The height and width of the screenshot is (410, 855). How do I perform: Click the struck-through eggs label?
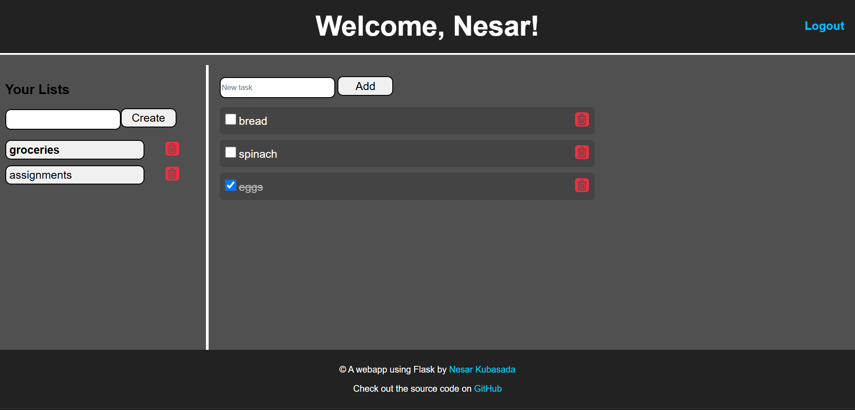[x=251, y=188]
